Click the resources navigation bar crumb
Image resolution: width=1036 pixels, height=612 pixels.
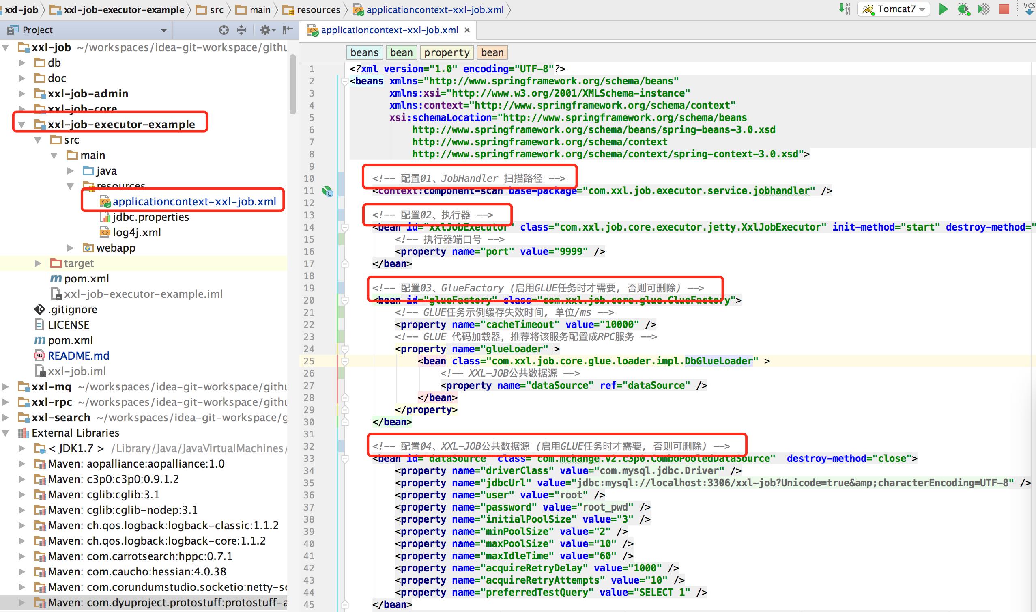pyautogui.click(x=312, y=9)
